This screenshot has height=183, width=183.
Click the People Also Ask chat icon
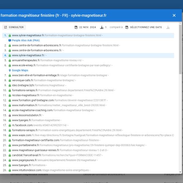point(10,40)
